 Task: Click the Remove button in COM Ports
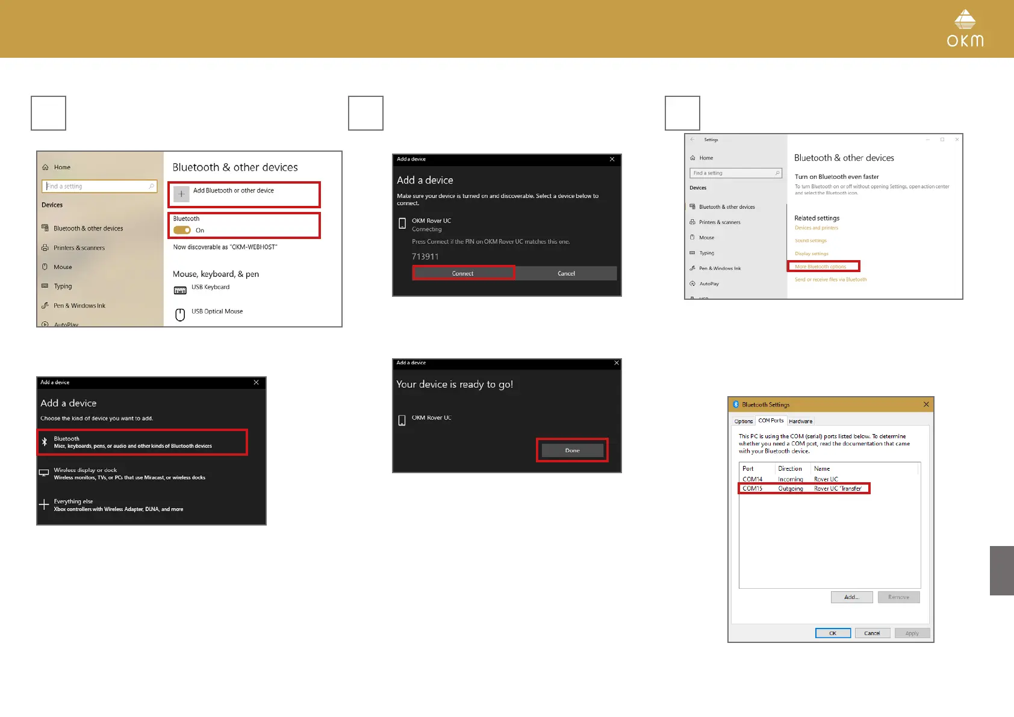[898, 597]
